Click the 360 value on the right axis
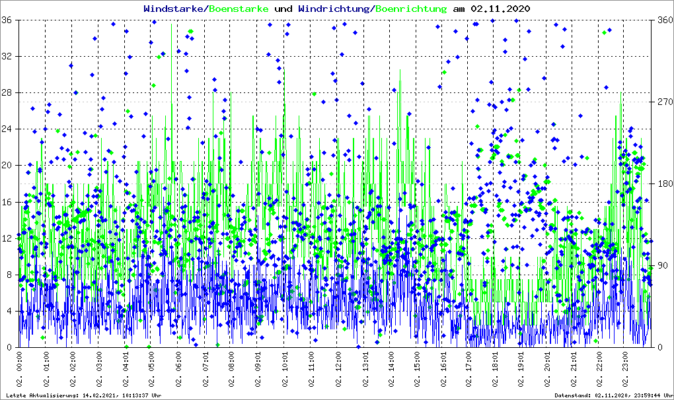The image size is (674, 400). tap(663, 20)
